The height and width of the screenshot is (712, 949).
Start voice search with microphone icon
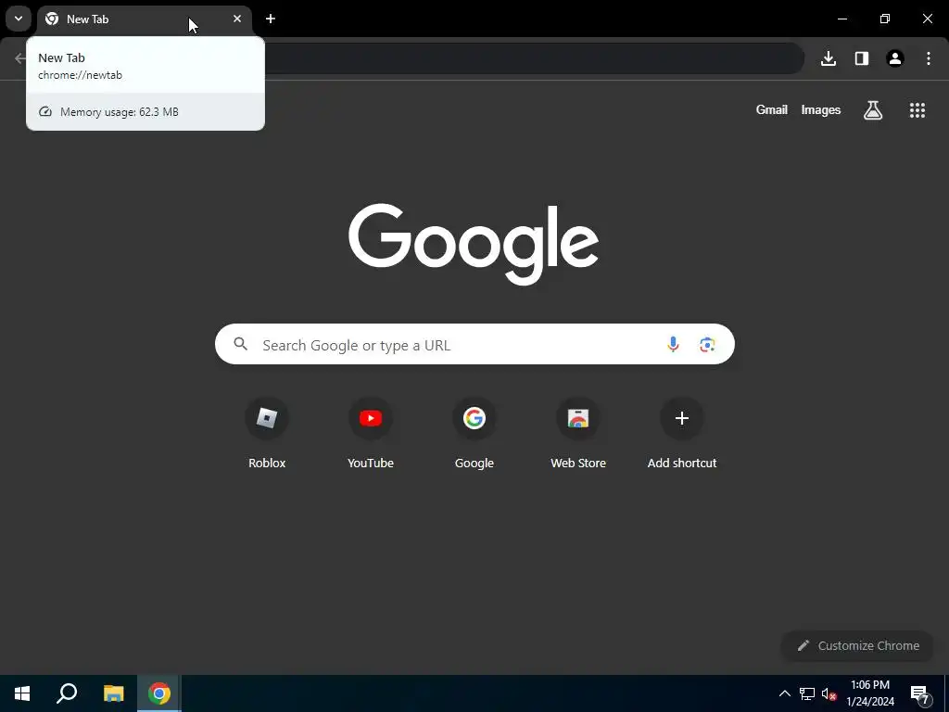[673, 345]
